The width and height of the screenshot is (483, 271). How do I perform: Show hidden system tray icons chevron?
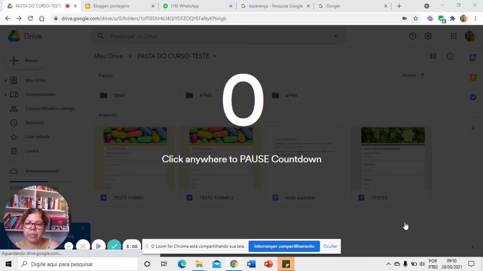coord(388,264)
